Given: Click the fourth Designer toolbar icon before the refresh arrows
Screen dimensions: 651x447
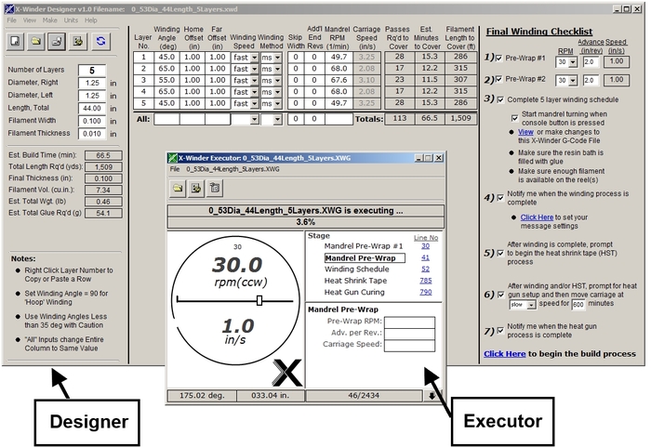Looking at the screenshot, I should [77, 41].
